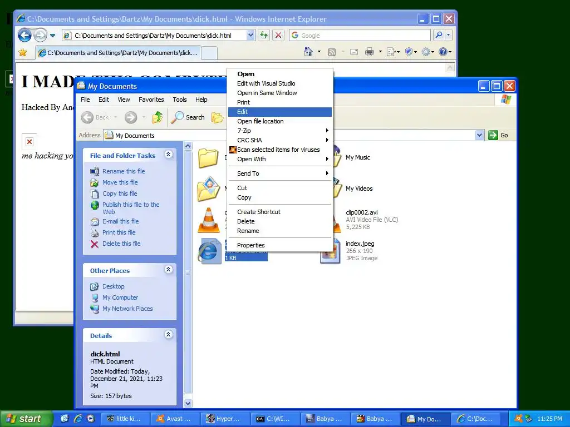Click the Delete this file link
The height and width of the screenshot is (427, 570).
click(121, 244)
